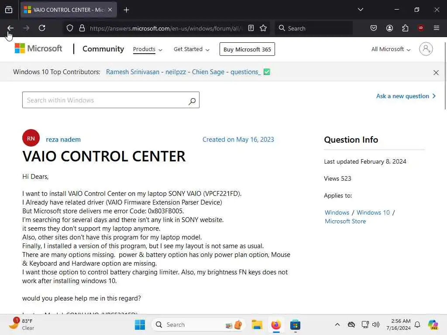Image resolution: width=447 pixels, height=335 pixels.
Task: Reload the page with refresh icon
Action: point(42,28)
